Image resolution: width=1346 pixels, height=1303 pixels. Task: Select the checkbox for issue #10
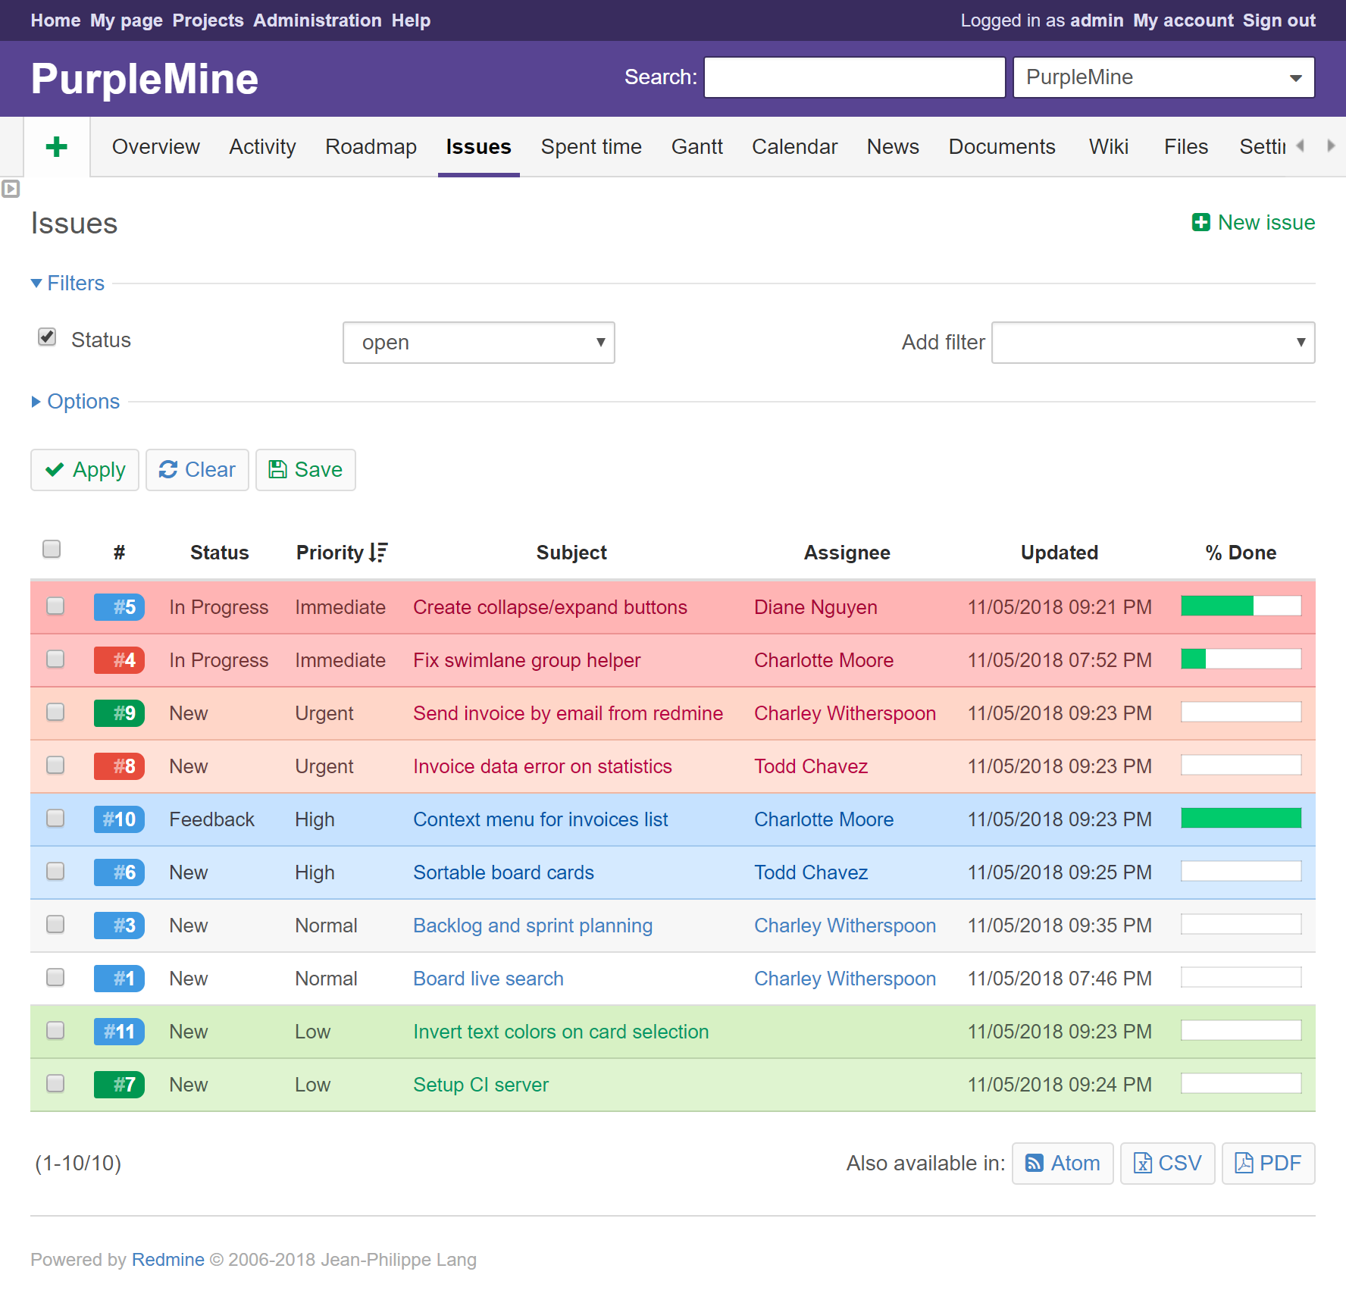point(55,819)
